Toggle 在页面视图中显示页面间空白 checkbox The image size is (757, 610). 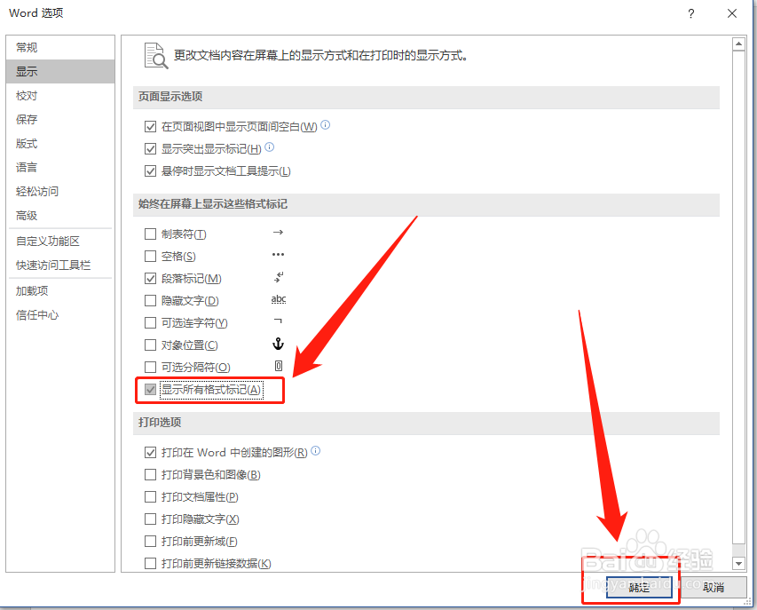[x=150, y=127]
